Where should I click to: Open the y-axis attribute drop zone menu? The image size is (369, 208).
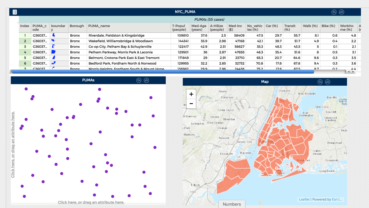(x=13, y=143)
